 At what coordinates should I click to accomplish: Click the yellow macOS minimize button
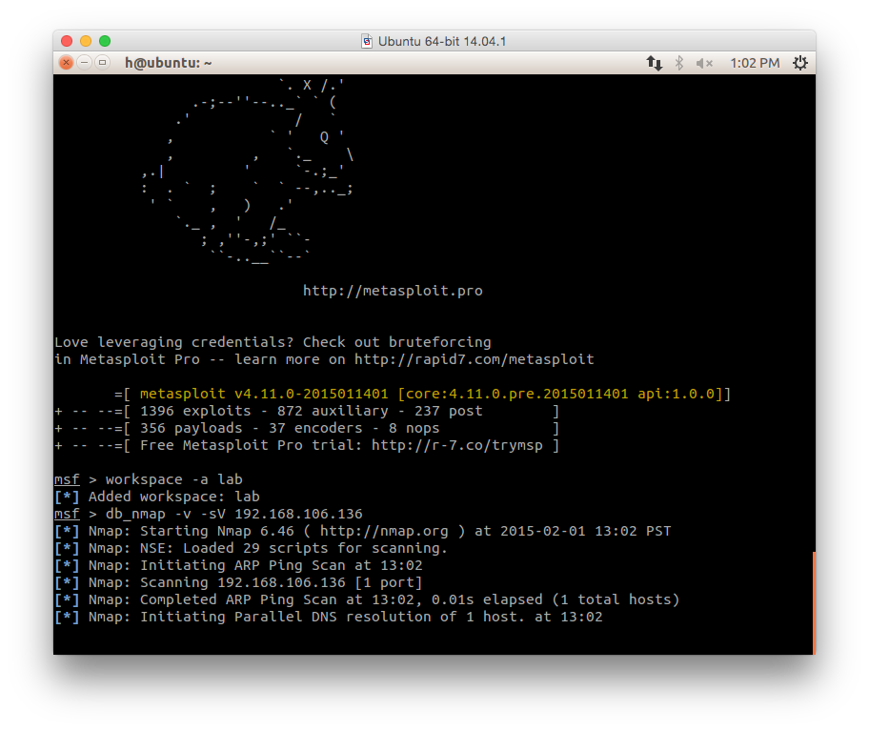pyautogui.click(x=86, y=41)
